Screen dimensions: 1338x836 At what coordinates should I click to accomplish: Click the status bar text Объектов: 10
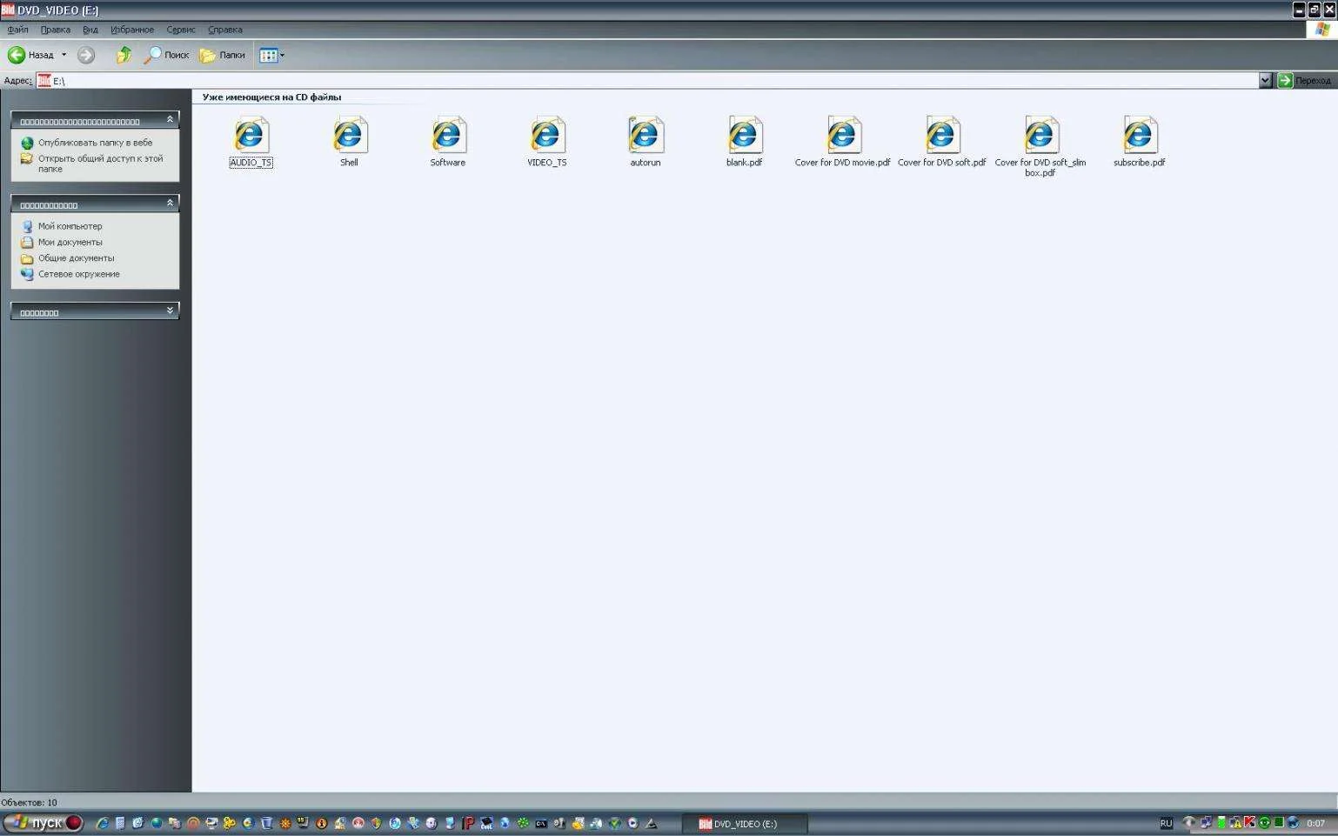[29, 802]
